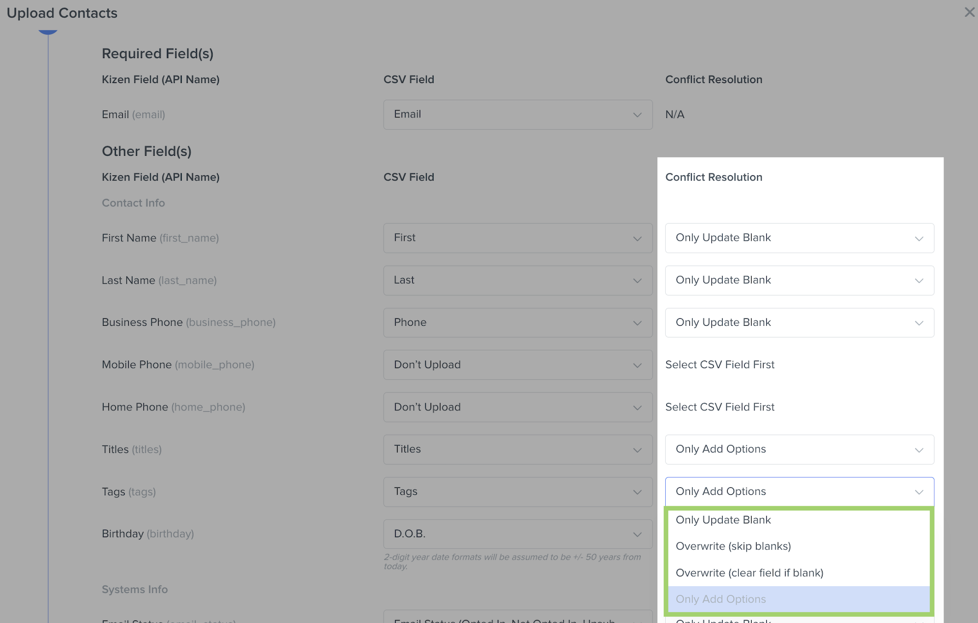Open Birthday D.O.B. CSV field dropdown
Viewport: 978px width, 623px height.
tap(517, 534)
